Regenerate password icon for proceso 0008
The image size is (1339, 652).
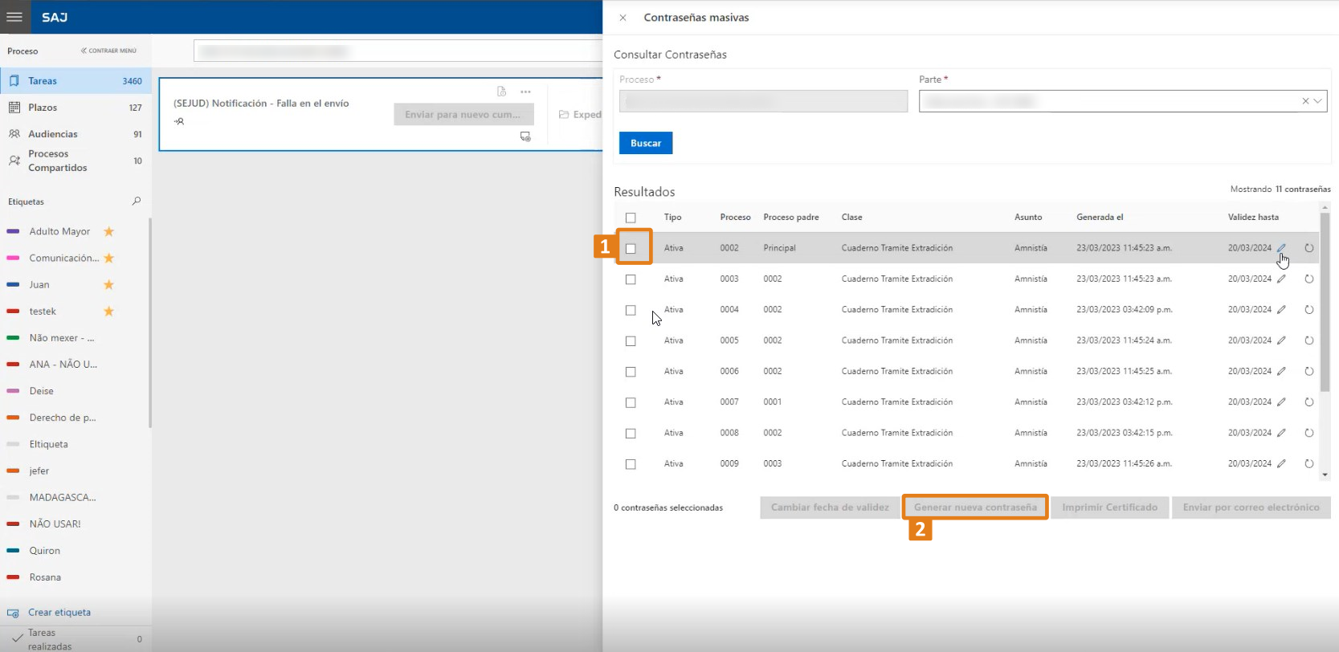(x=1309, y=433)
